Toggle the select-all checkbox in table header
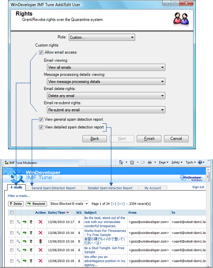 coord(12,212)
